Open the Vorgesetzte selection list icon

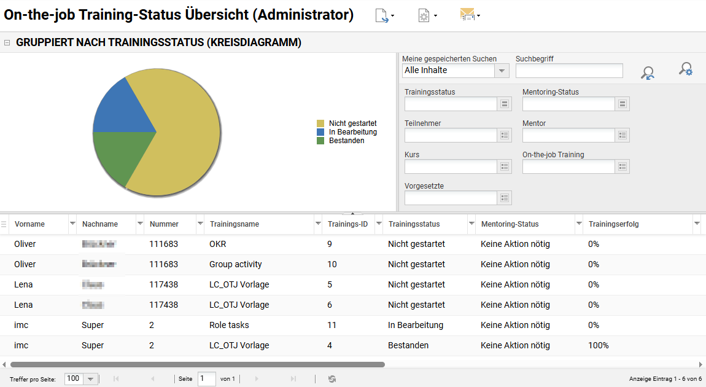coord(505,198)
